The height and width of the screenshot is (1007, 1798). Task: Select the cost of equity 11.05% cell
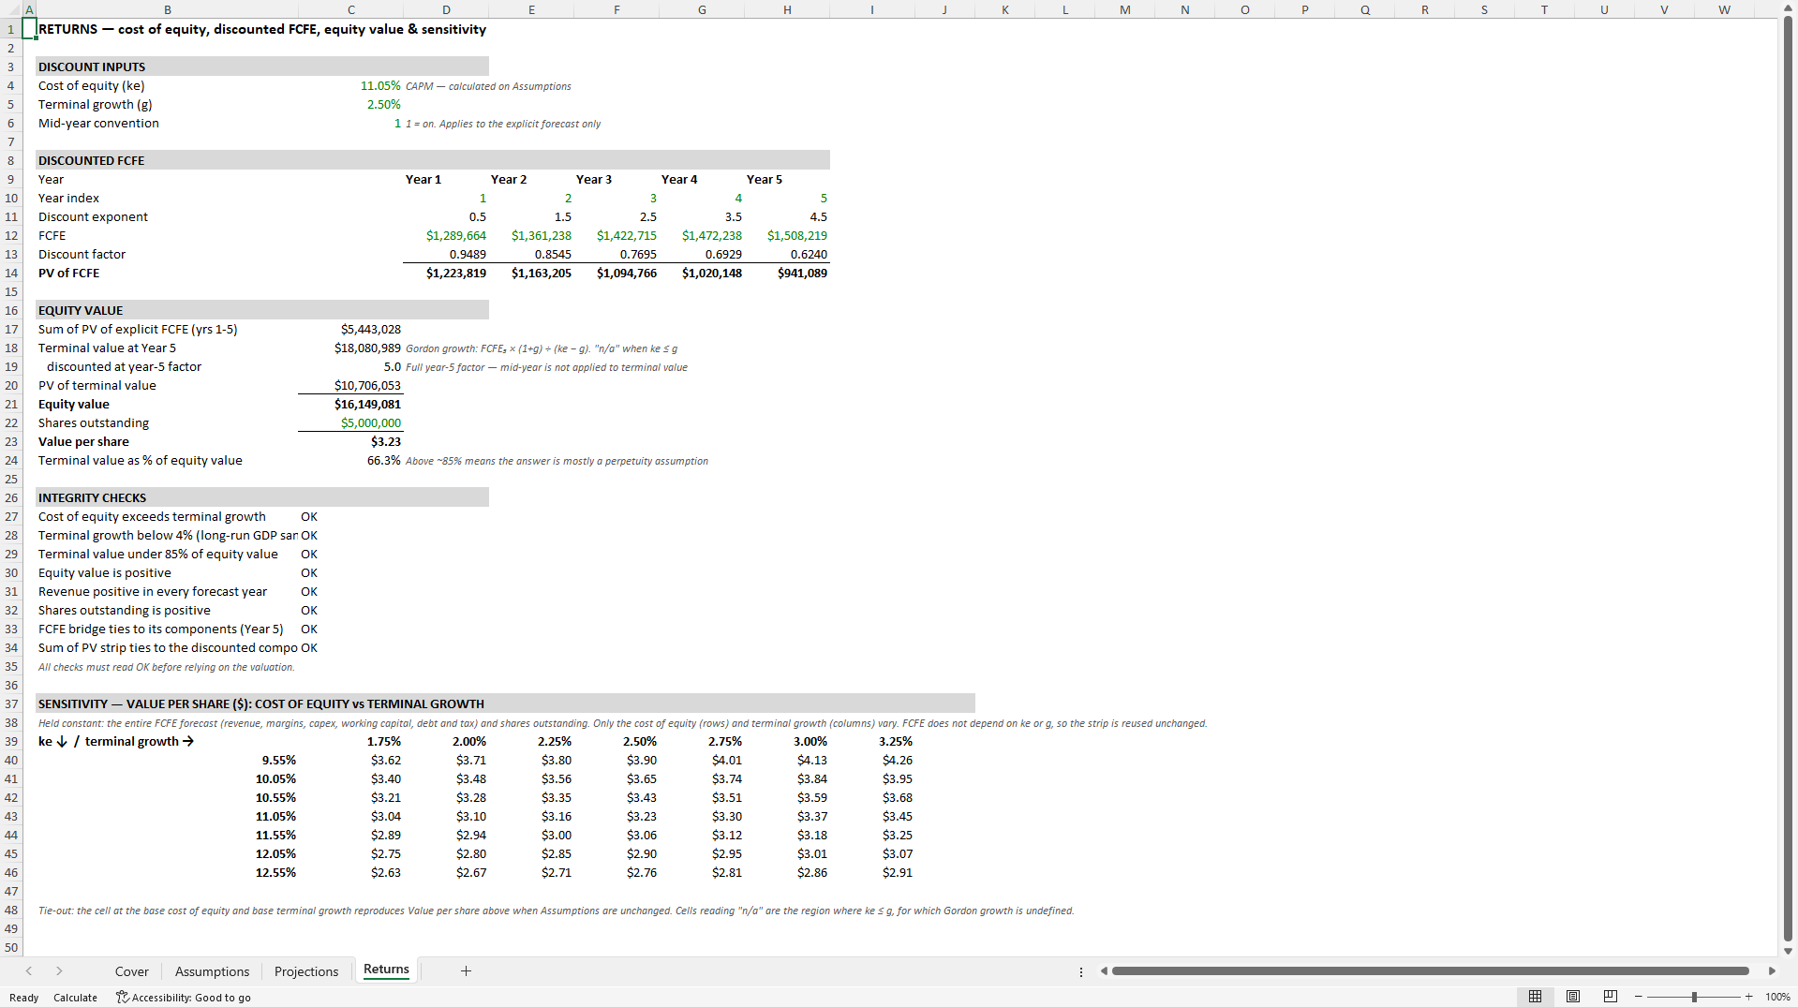pos(350,85)
